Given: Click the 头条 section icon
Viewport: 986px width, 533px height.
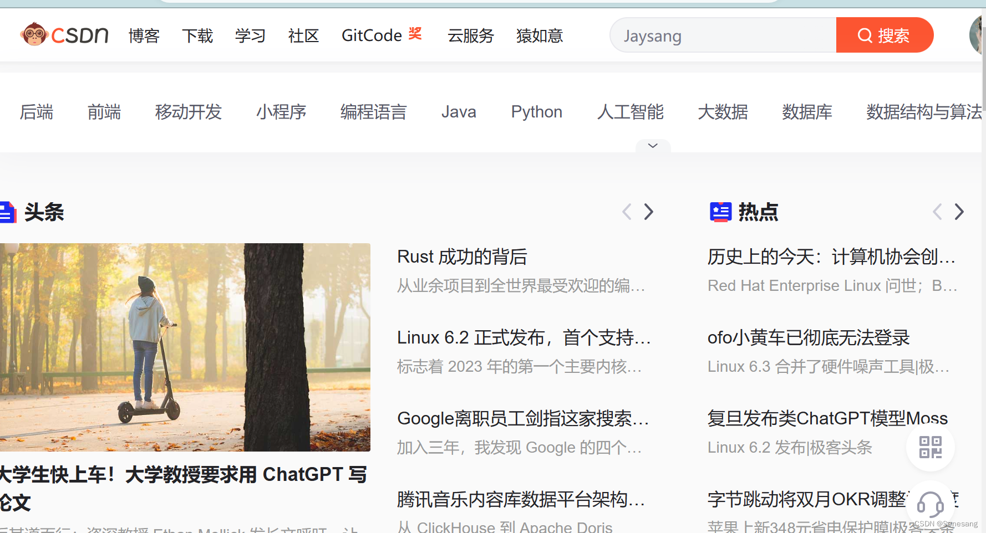Looking at the screenshot, I should pyautogui.click(x=8, y=212).
